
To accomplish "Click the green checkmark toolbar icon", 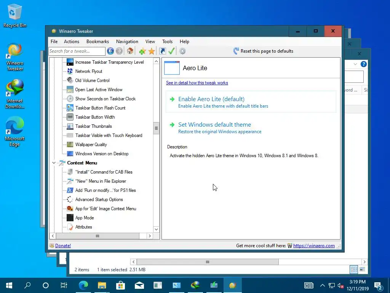I will (171, 51).
